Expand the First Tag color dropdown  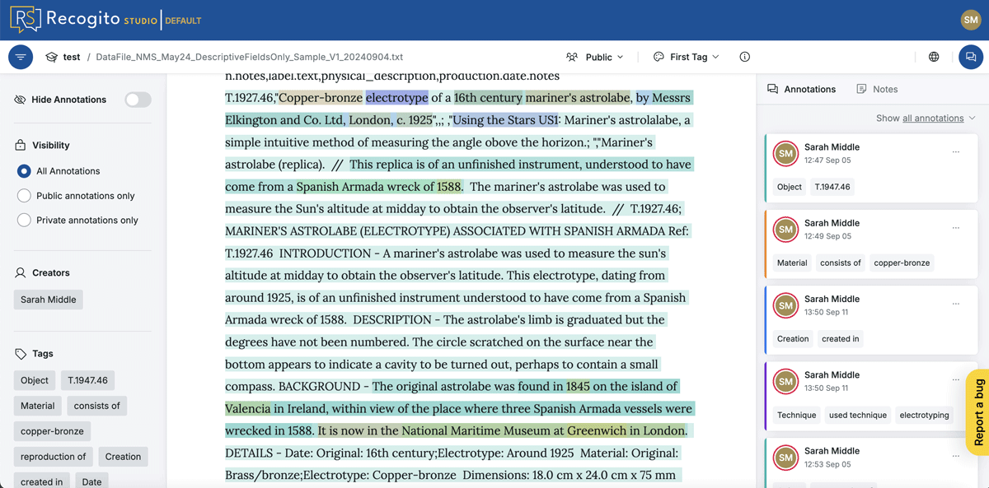(x=687, y=57)
